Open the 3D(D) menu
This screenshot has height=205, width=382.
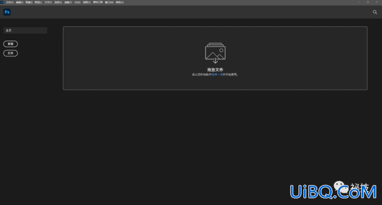pyautogui.click(x=77, y=2)
